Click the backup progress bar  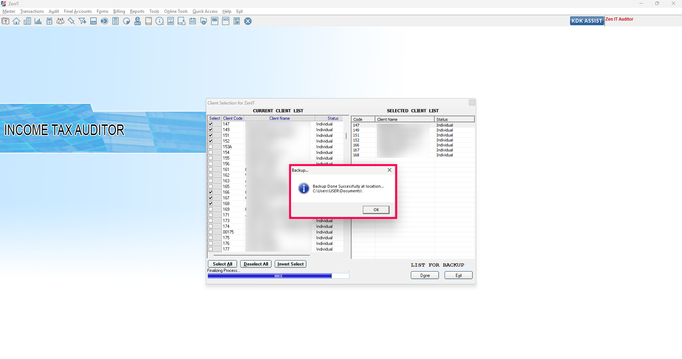(x=278, y=276)
